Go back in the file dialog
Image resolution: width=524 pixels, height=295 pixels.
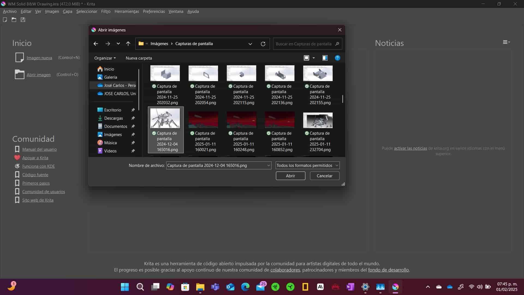pos(96,44)
